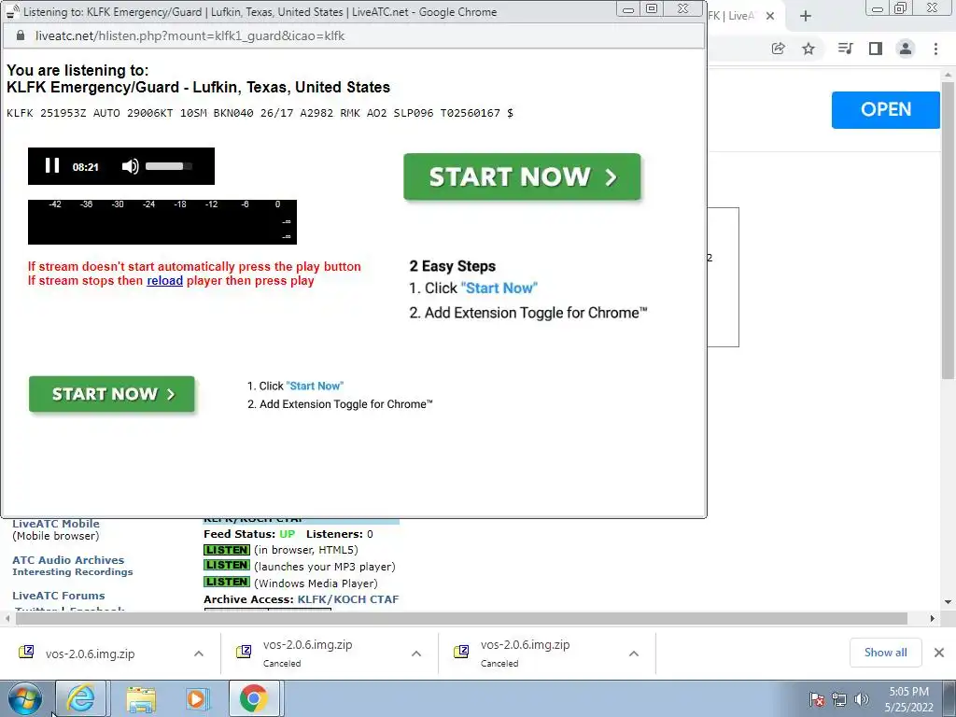Open Windows Media Player from taskbar
The height and width of the screenshot is (717, 956).
(x=196, y=698)
